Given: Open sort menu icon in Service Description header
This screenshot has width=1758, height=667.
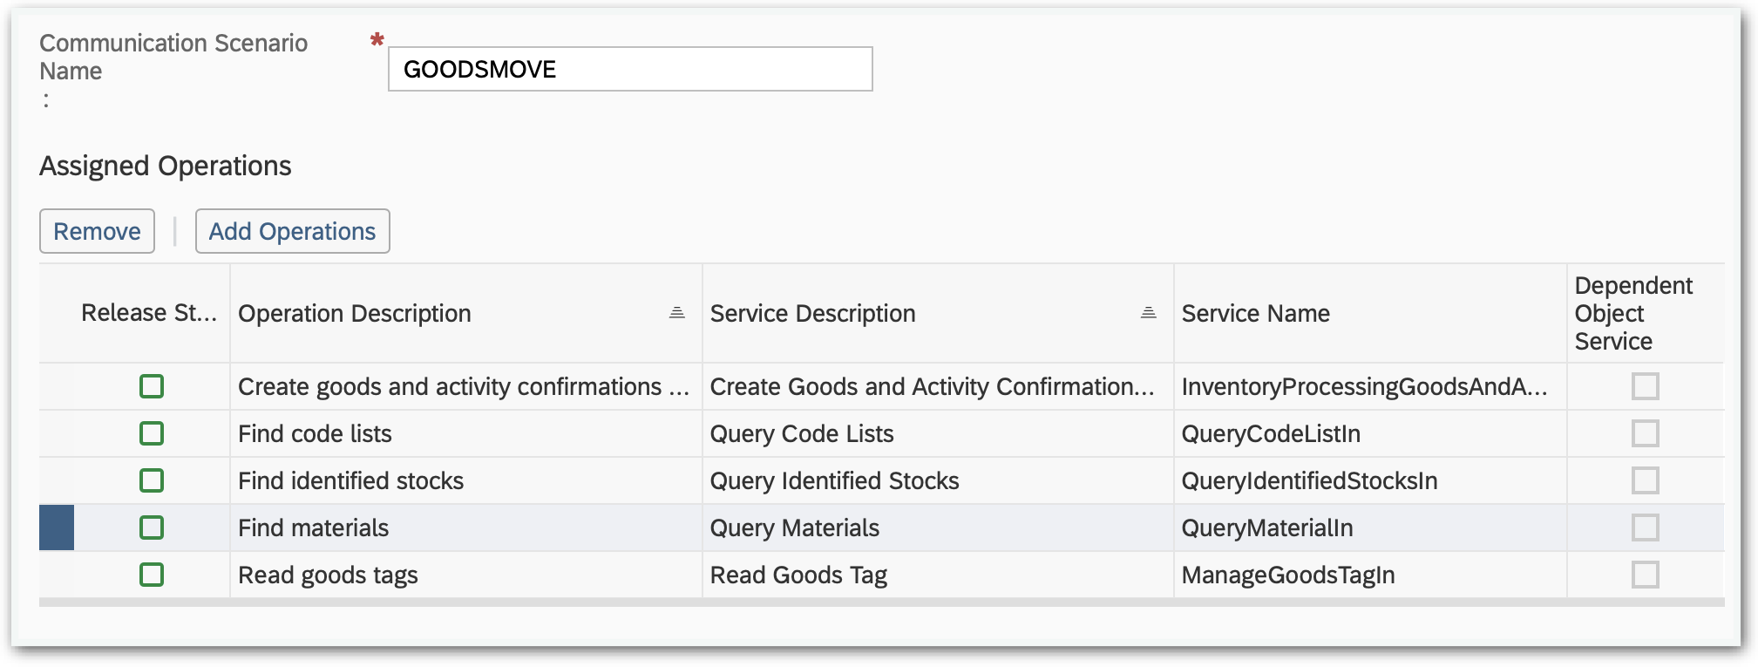Looking at the screenshot, I should (1148, 313).
